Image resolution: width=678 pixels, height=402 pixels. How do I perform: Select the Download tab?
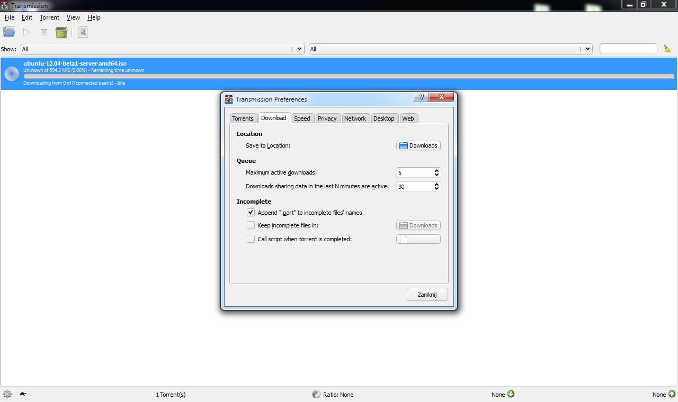tap(274, 118)
